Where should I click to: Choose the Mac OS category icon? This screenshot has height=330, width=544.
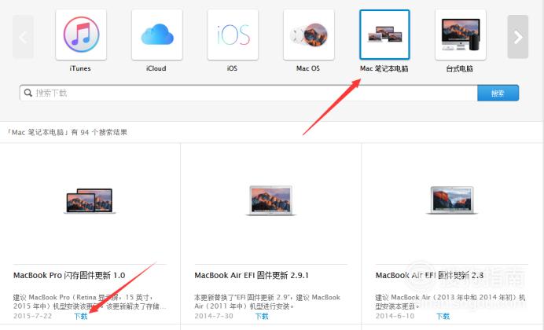click(309, 35)
